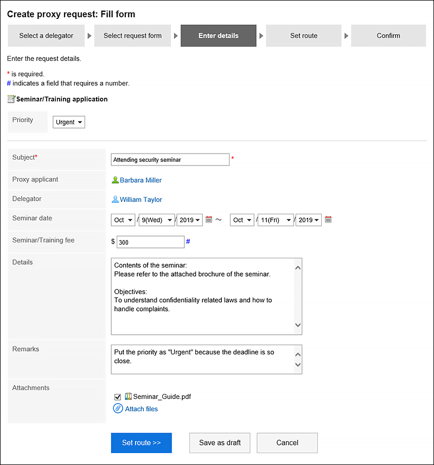434x465 pixels.
Task: Jump to the Confirm step
Action: [388, 36]
